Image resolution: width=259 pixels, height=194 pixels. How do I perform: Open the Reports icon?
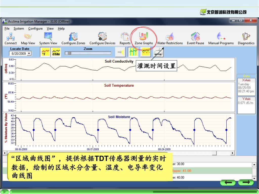125,39
